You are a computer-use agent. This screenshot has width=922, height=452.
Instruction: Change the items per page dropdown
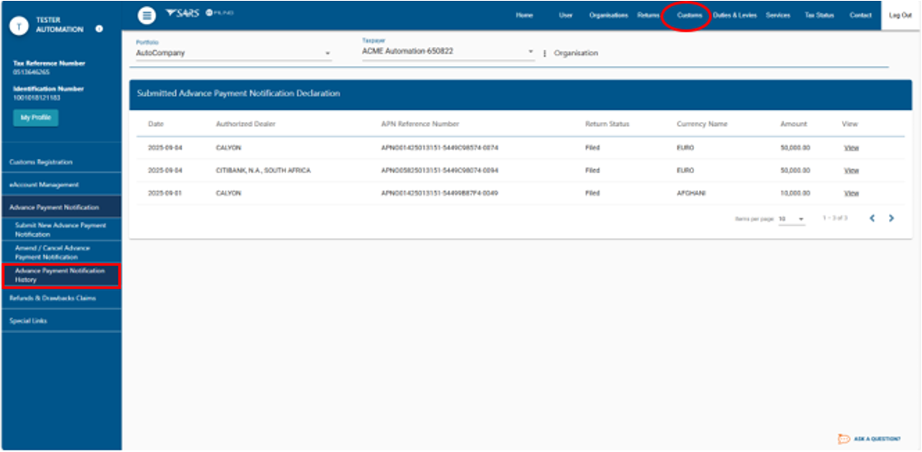coord(790,219)
